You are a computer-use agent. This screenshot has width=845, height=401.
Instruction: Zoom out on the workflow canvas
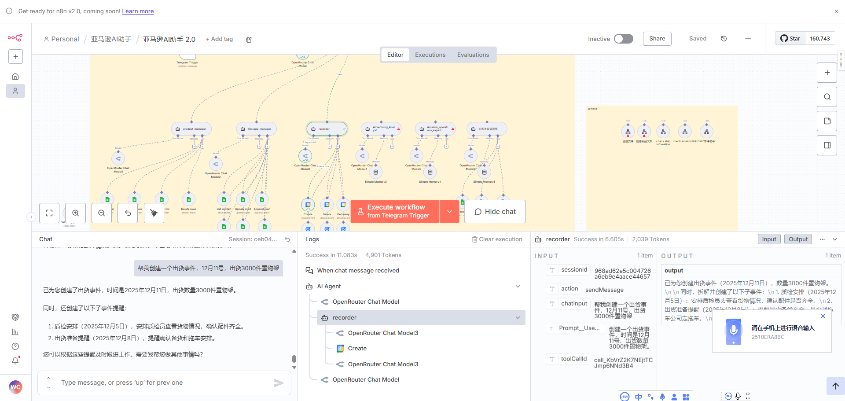coord(102,213)
